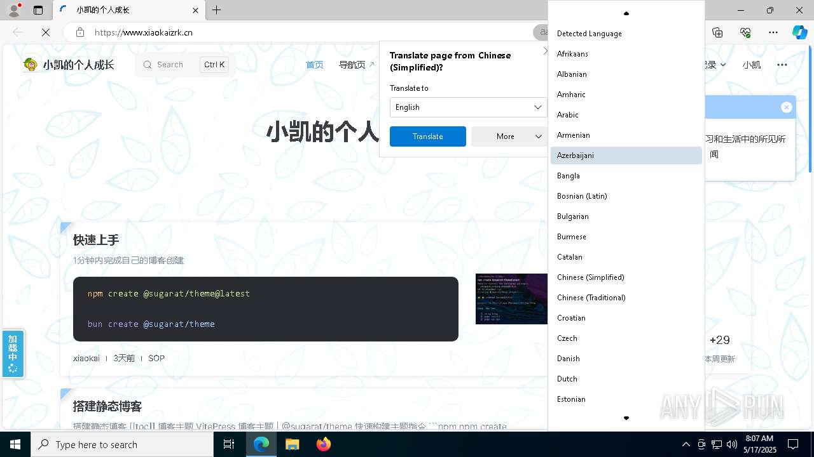Click the SOP tag
Image resolution: width=814 pixels, height=457 pixels.
pyautogui.click(x=156, y=359)
